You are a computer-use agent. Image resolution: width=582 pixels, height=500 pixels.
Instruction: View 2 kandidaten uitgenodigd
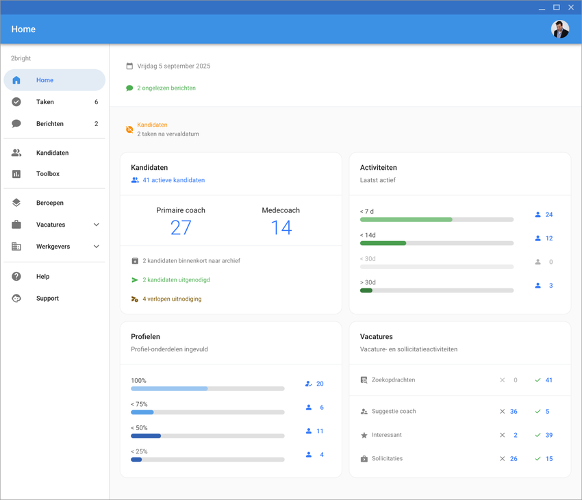176,280
